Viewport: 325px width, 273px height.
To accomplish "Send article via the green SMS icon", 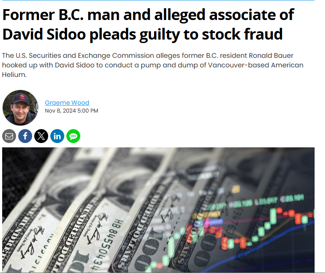I will tap(73, 136).
